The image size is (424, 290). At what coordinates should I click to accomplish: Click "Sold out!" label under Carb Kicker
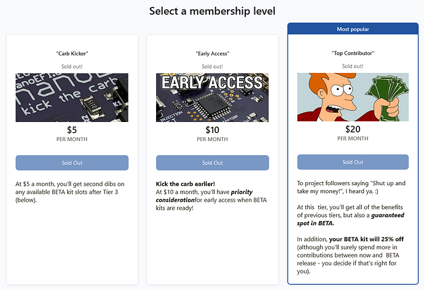click(72, 66)
